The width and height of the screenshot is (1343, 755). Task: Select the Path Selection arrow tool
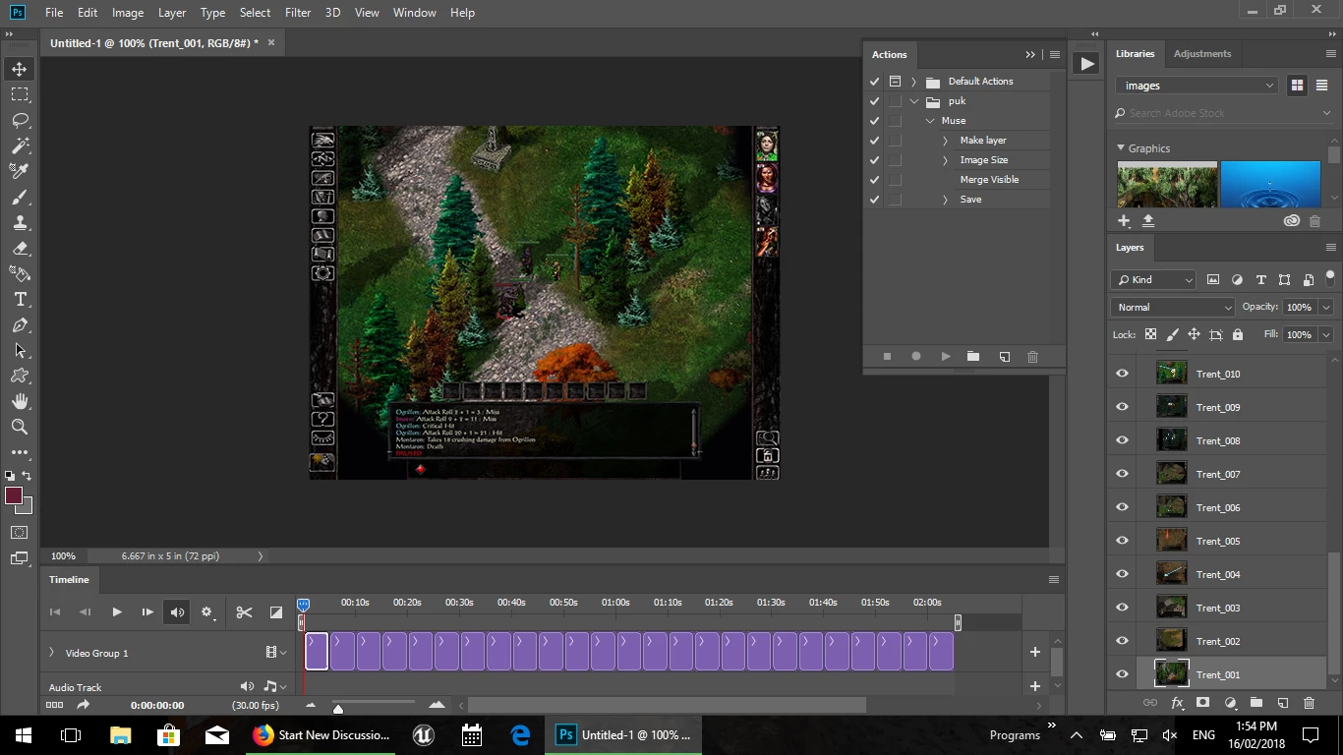pos(20,351)
